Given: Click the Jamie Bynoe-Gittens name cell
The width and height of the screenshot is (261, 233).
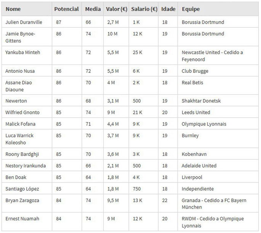Looking at the screenshot, I should (20, 37).
